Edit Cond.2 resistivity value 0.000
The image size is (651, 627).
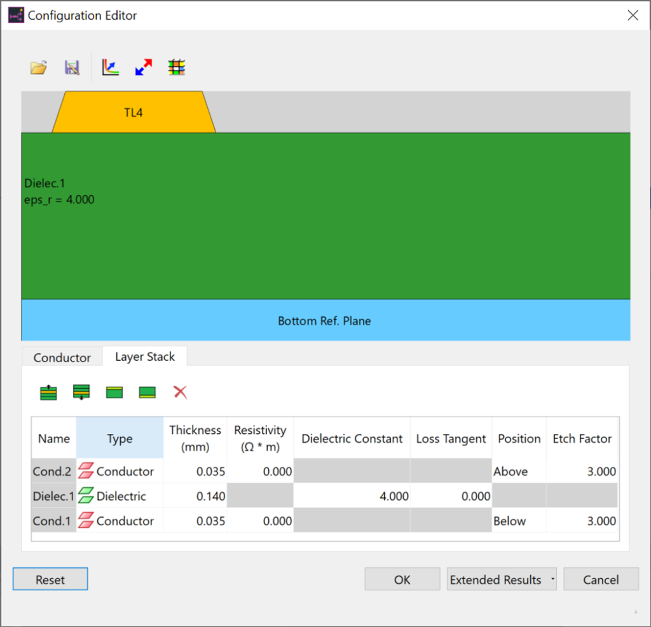click(260, 471)
